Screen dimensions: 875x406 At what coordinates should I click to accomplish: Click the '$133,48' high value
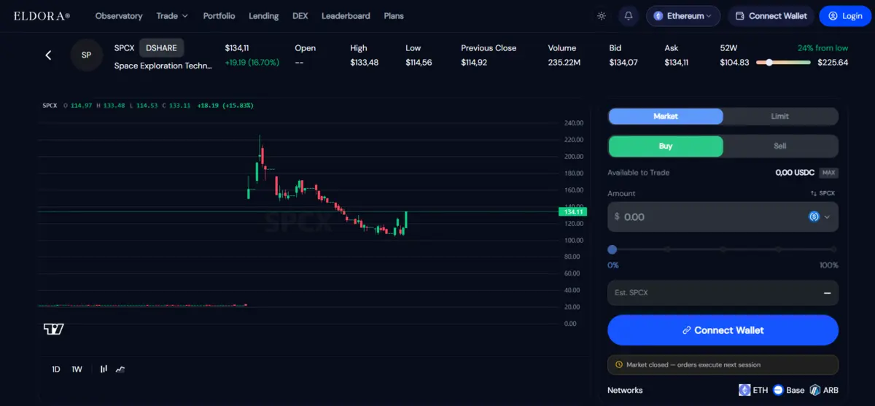(x=364, y=63)
